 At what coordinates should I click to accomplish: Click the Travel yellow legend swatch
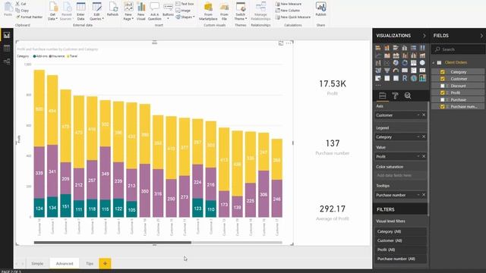coord(68,56)
